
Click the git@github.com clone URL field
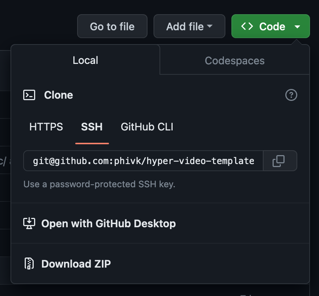[x=143, y=161]
